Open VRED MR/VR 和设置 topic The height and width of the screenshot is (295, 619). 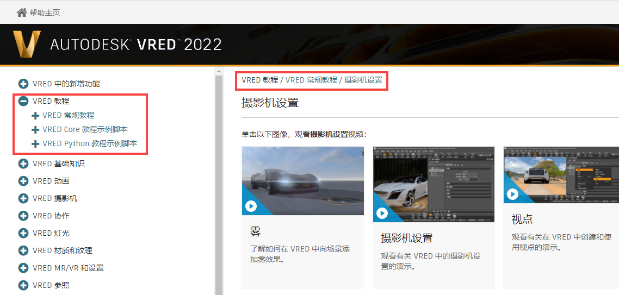coord(68,268)
